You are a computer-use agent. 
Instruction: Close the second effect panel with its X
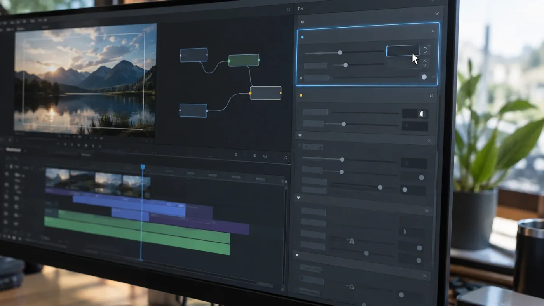[x=431, y=96]
